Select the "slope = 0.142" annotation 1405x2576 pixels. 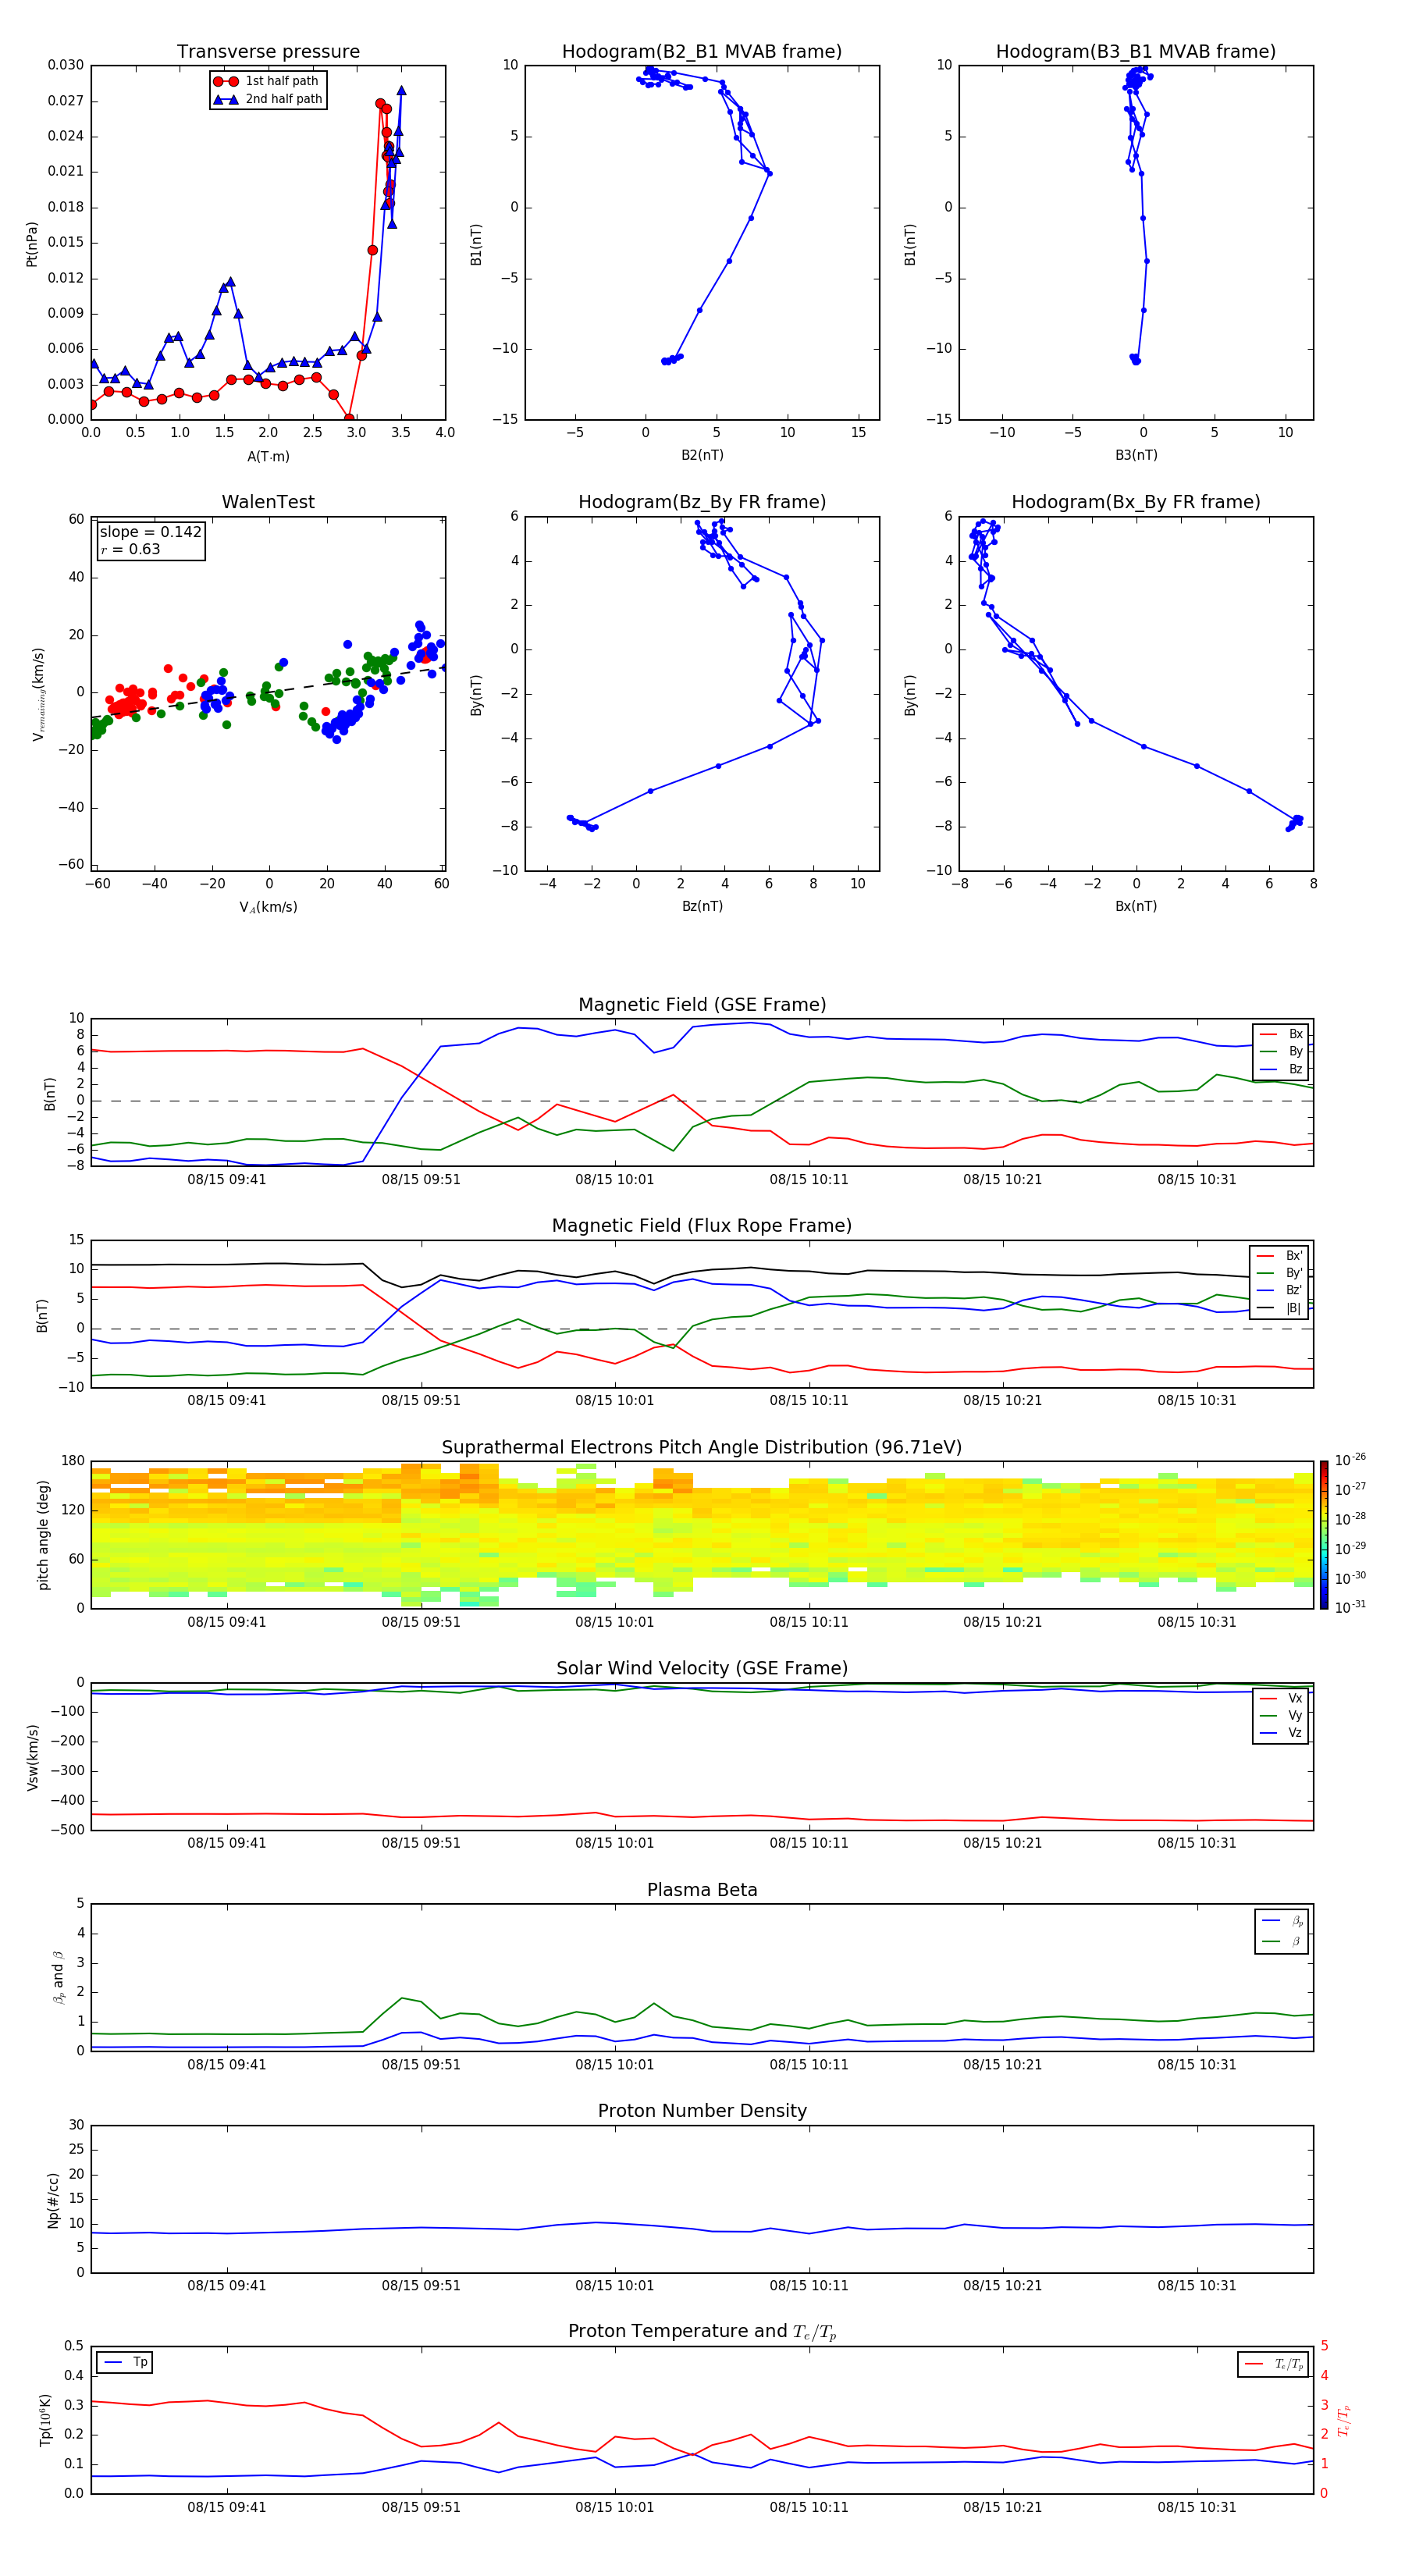(150, 532)
